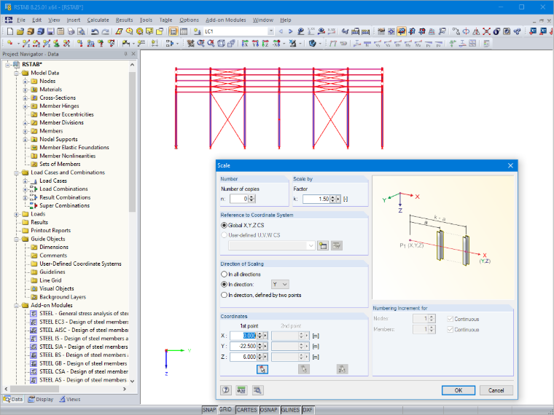Viewport: 554px width, 415px height.
Task: Expand the Cross-Sections tree item
Action: 25,98
